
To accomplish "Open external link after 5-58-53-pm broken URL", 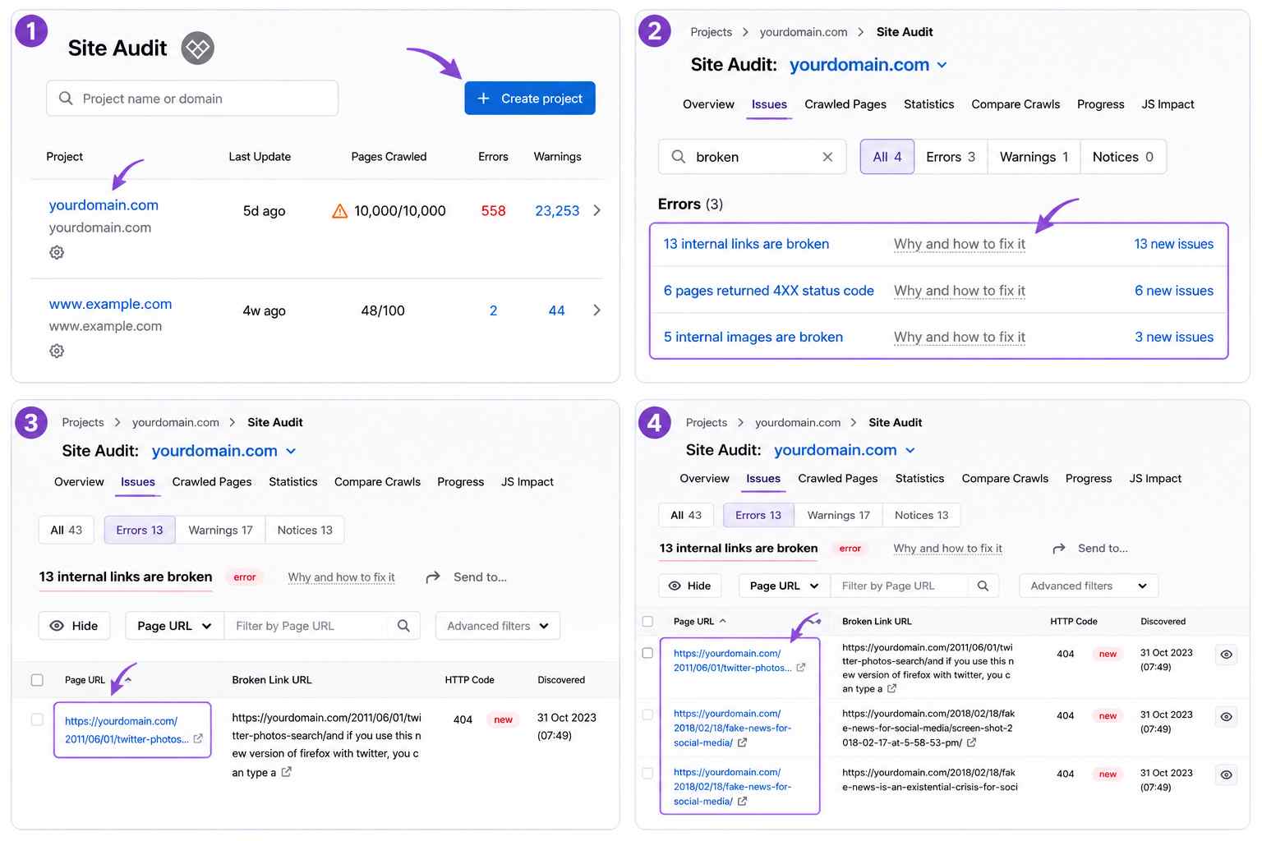I will pos(971,742).
